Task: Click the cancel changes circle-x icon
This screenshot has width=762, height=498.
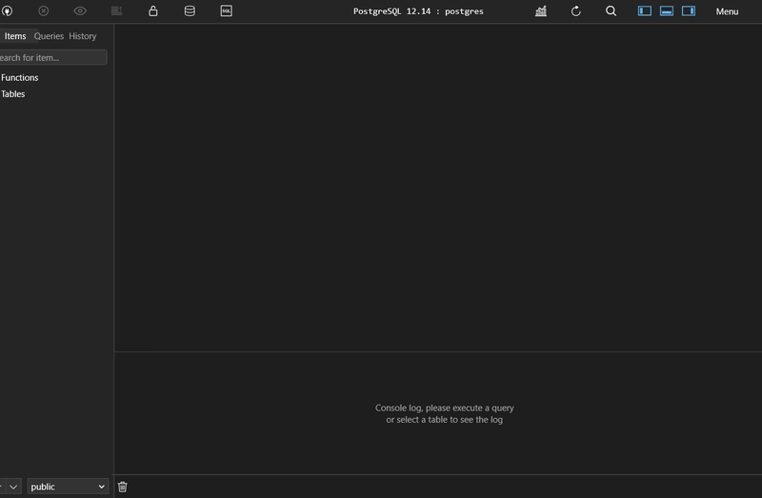Action: [44, 10]
